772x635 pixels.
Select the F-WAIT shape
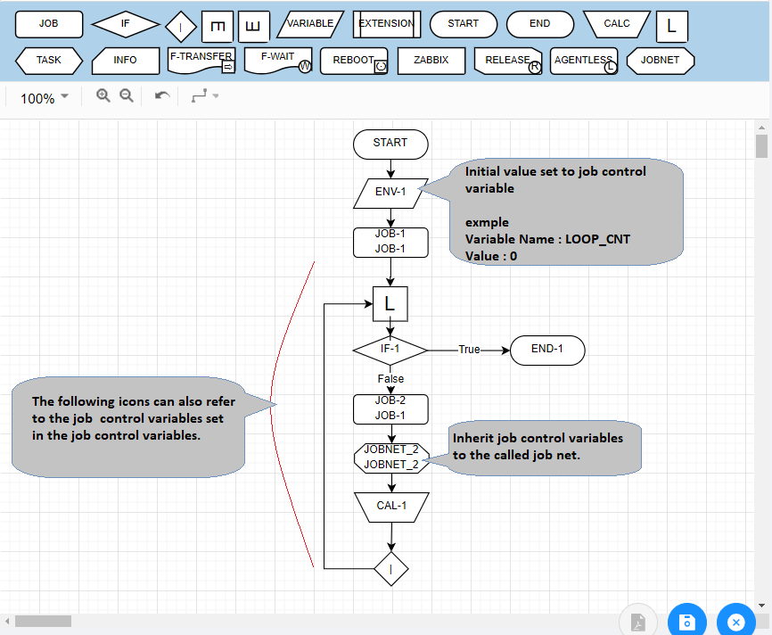(278, 61)
